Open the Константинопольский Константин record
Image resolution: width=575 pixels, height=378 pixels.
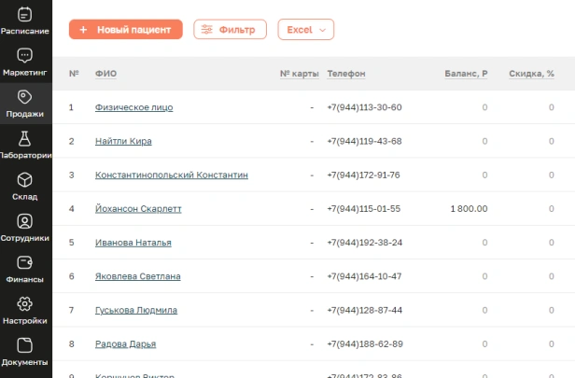click(172, 175)
